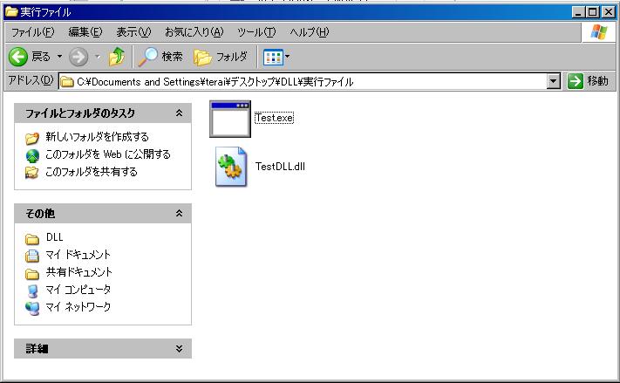Expand the 詳細 details panel
Viewport: 620px width, 383px height.
click(179, 349)
